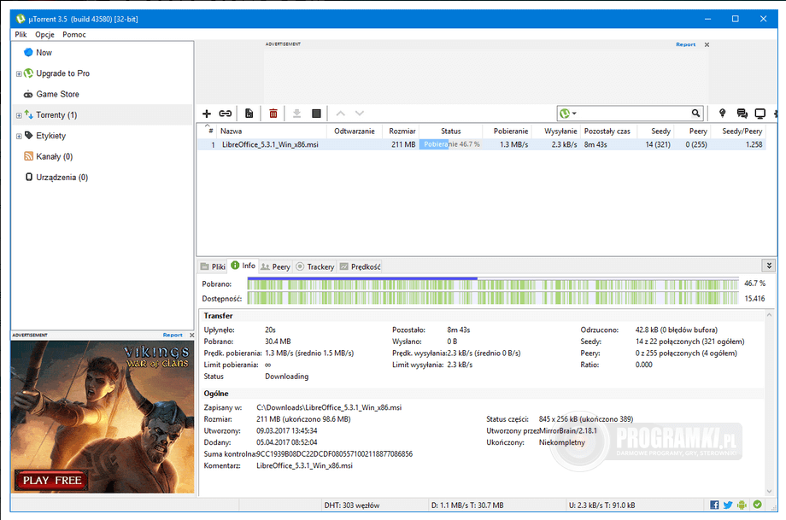Image resolution: width=786 pixels, height=520 pixels.
Task: Open the Opcje menu
Action: pyautogui.click(x=44, y=34)
